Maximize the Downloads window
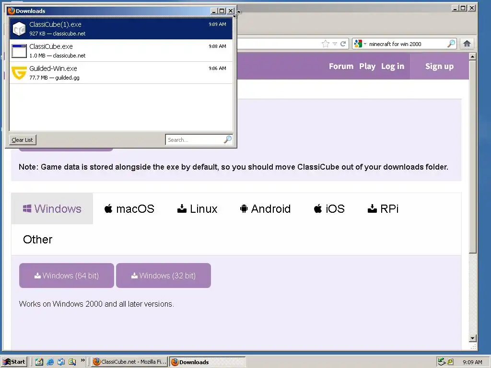Screen dimensions: 491x368 pos(222,11)
